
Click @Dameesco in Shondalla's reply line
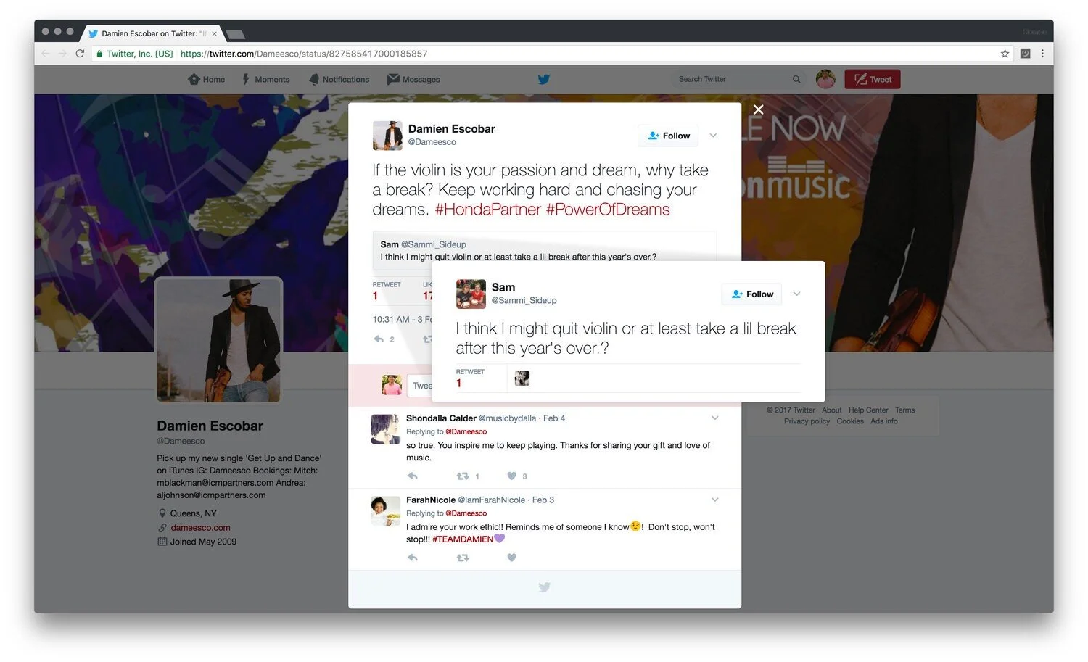[x=466, y=431]
